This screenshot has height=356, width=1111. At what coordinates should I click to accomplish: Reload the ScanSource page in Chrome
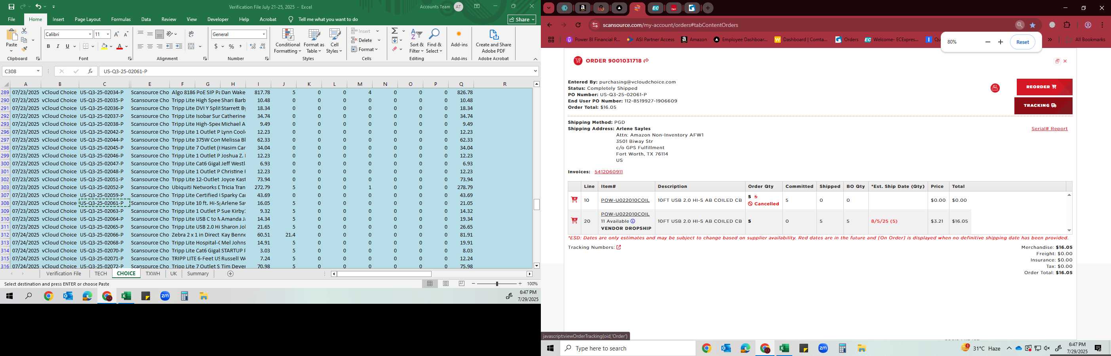point(578,25)
